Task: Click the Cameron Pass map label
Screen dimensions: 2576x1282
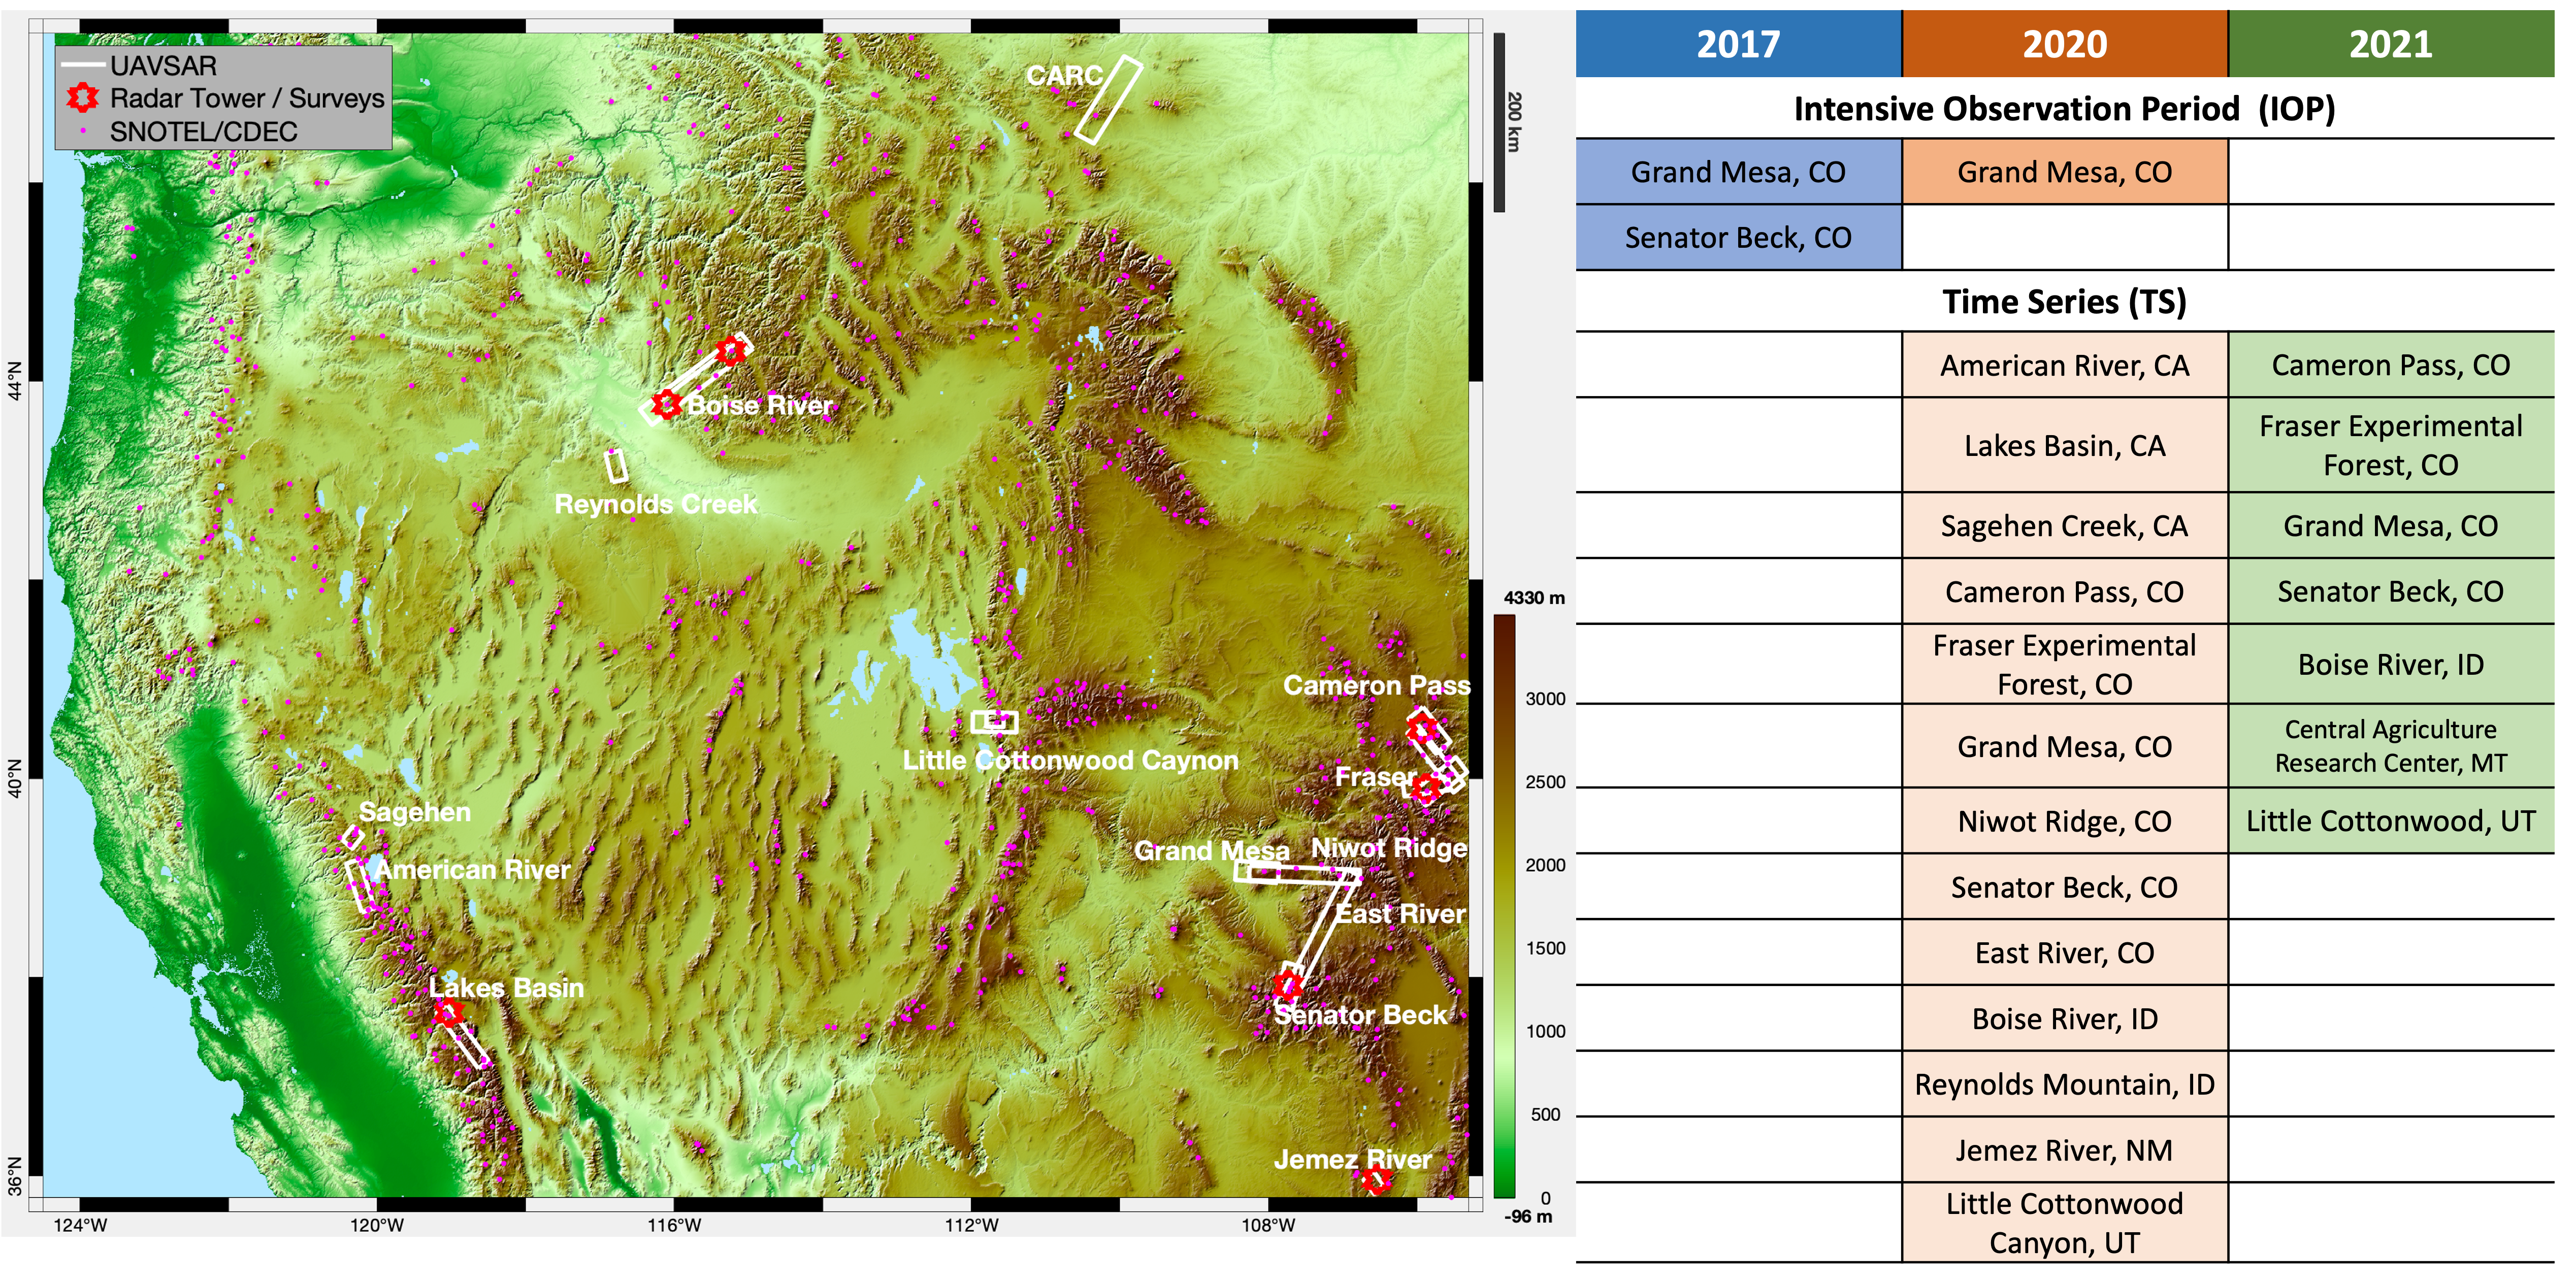Action: (1377, 685)
